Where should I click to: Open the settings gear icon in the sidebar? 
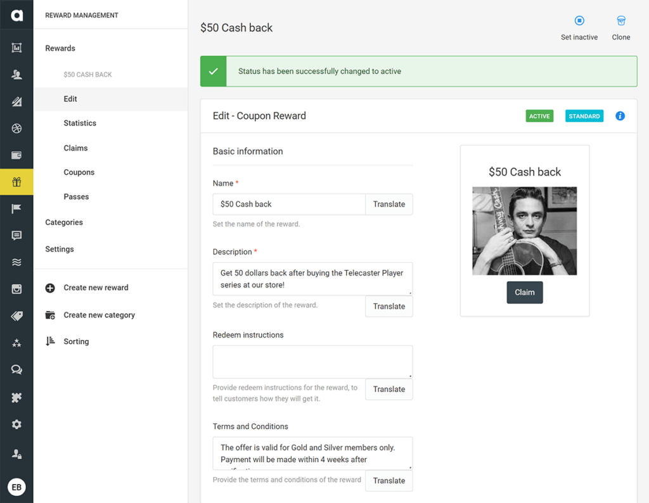coord(16,424)
